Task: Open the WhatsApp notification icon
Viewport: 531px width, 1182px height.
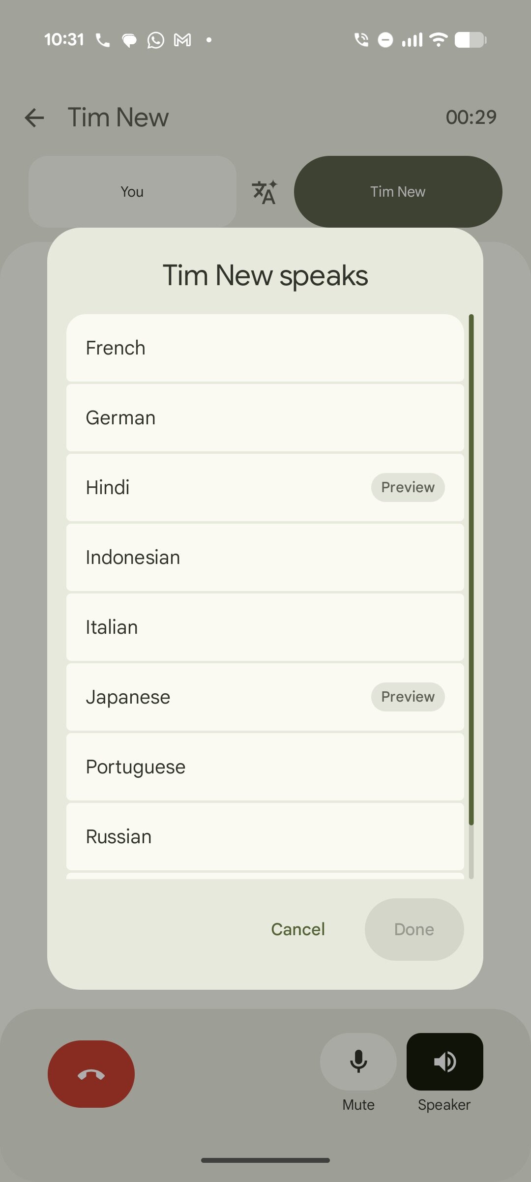Action: [x=155, y=40]
